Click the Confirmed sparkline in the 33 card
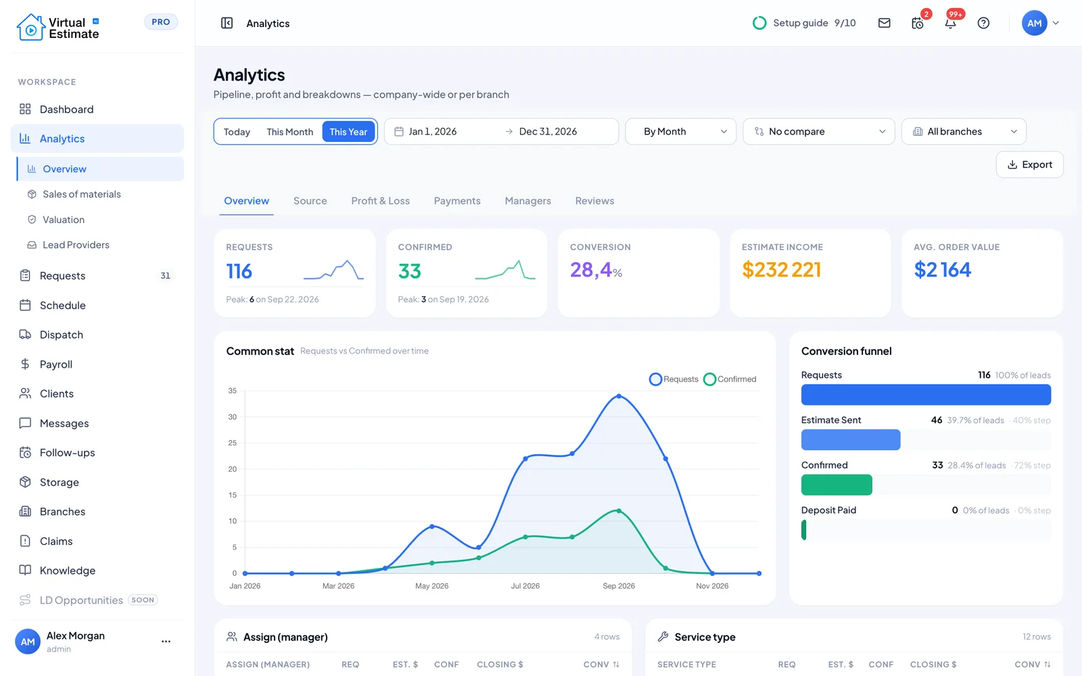The image size is (1082, 676). 505,270
